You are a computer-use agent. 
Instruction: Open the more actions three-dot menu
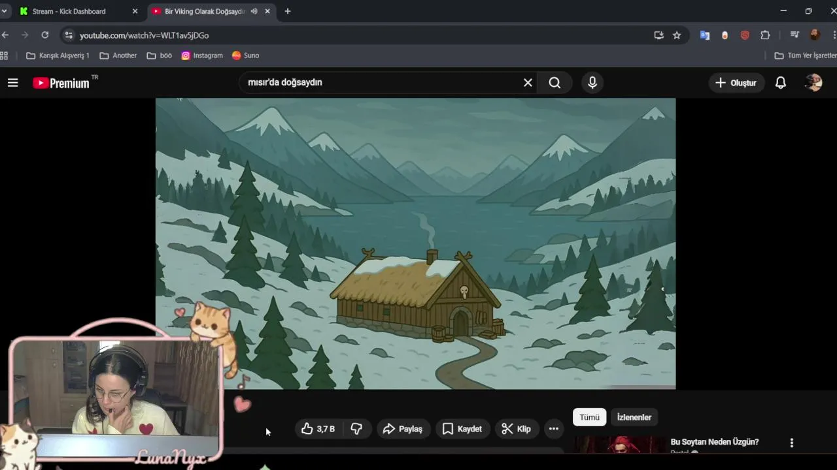click(x=554, y=429)
